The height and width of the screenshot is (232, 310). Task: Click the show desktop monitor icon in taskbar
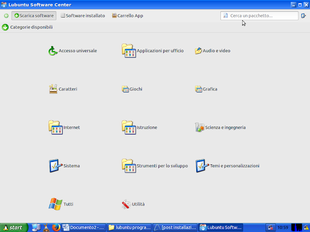(x=36, y=228)
